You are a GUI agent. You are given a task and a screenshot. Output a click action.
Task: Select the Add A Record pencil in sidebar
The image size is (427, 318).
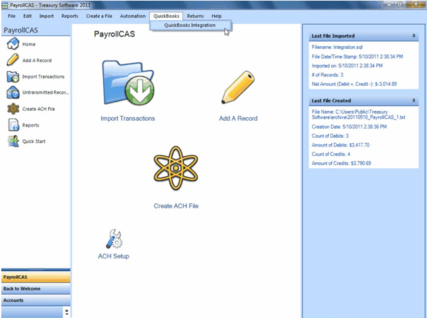[x=12, y=60]
